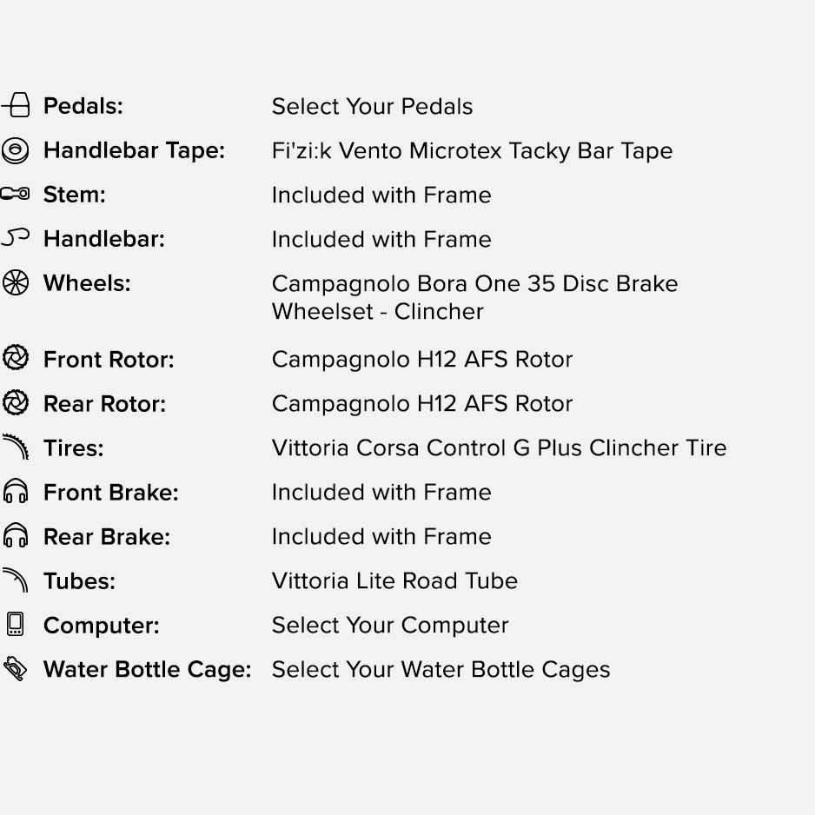Click the drop handlebar icon

pos(15,237)
